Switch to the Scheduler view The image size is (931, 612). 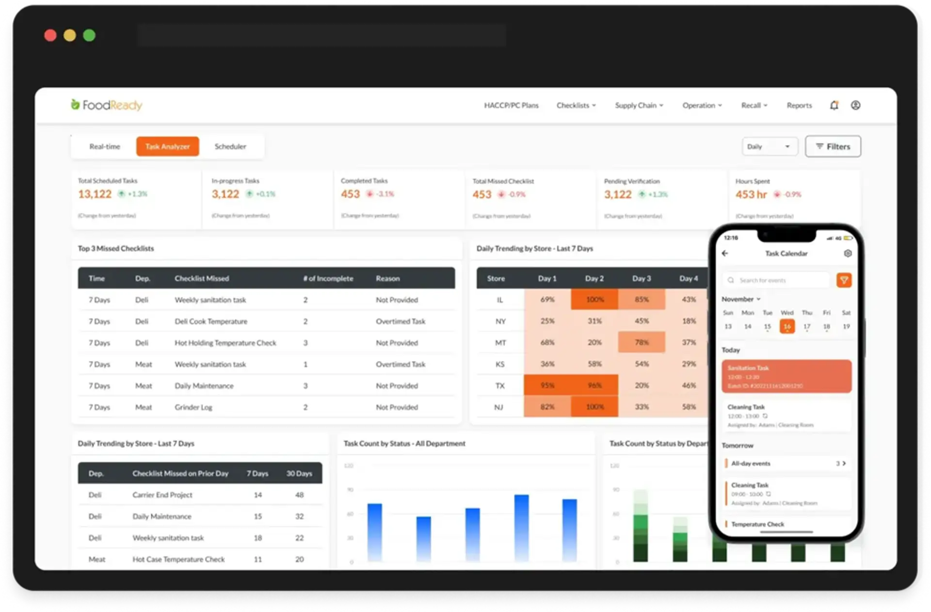click(x=230, y=146)
